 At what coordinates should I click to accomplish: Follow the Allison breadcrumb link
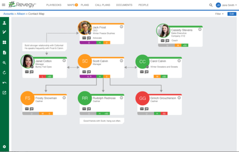coord(21,14)
